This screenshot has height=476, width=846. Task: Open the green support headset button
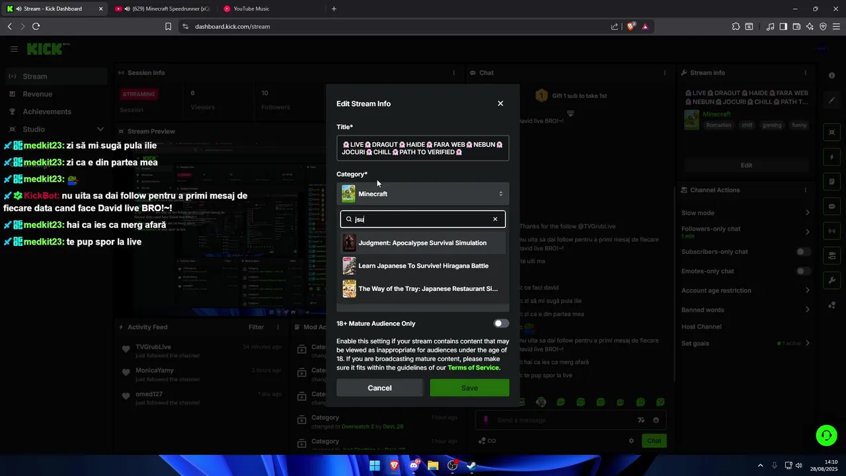click(826, 435)
